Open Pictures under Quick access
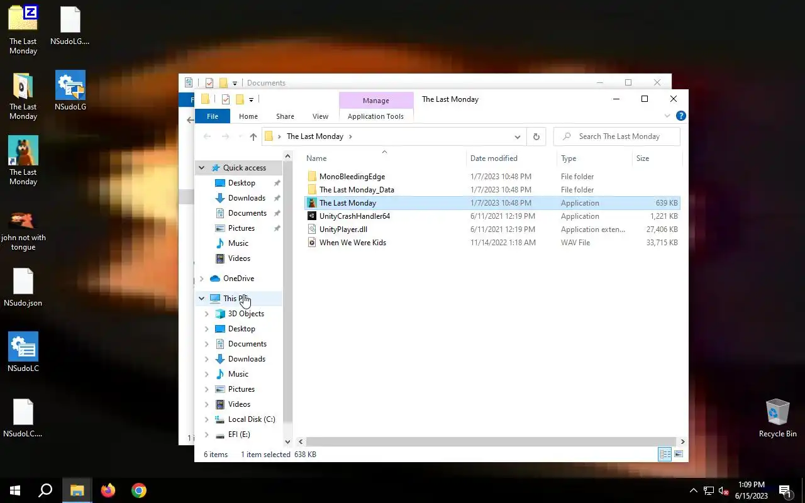This screenshot has width=805, height=503. tap(241, 228)
